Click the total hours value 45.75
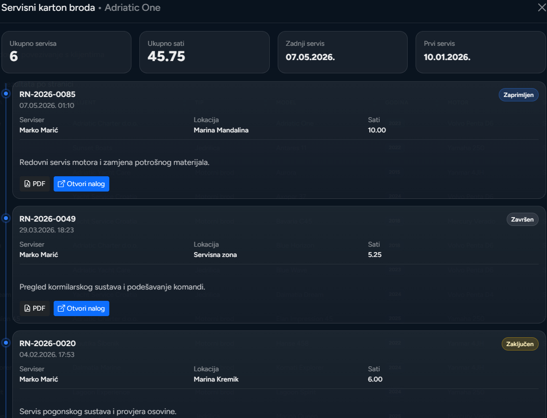 point(166,56)
